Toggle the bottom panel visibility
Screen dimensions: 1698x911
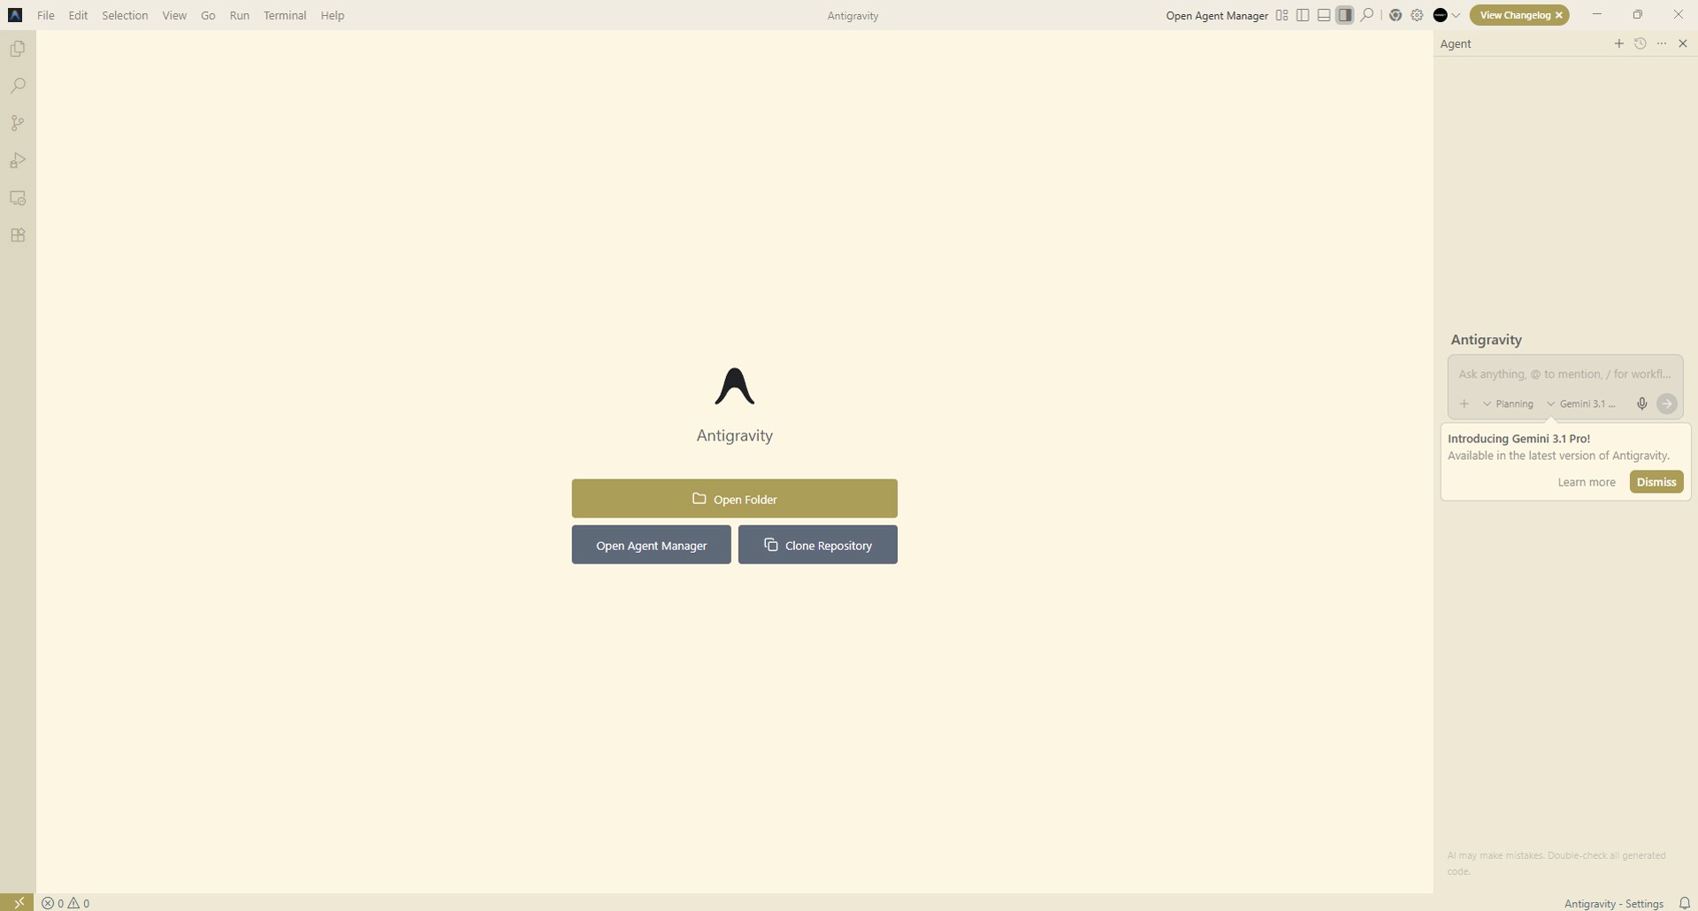pos(1324,15)
